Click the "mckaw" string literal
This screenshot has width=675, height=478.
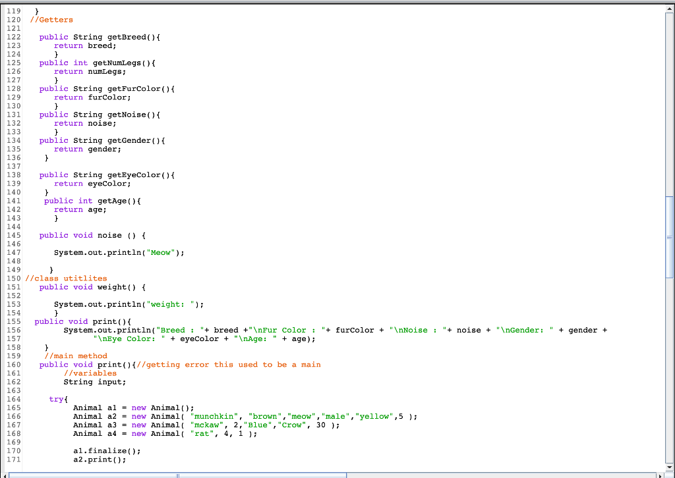pos(206,425)
